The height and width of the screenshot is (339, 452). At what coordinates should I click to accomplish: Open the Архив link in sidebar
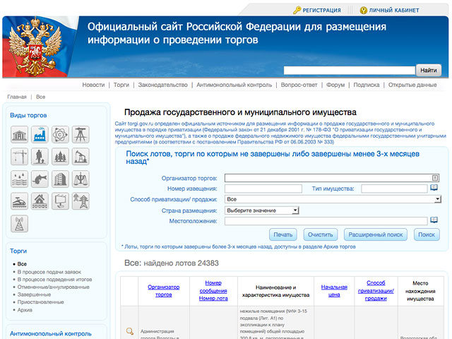(25, 309)
